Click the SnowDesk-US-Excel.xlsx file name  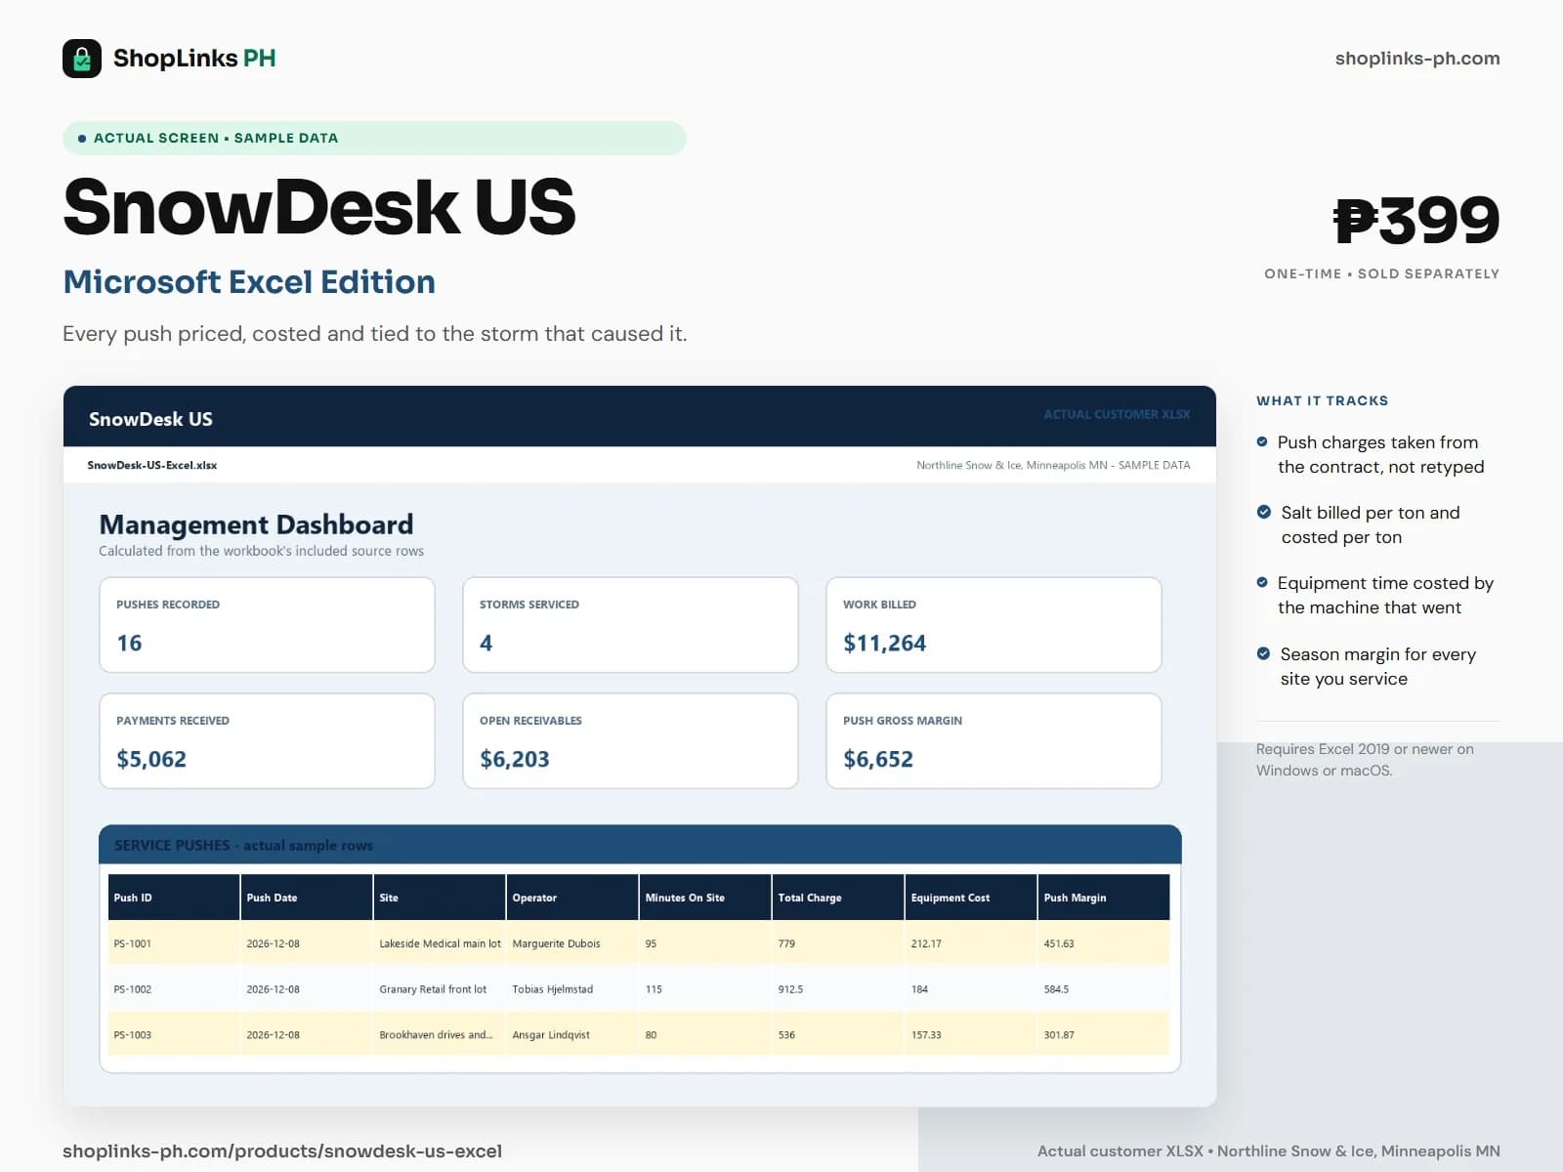152,466
